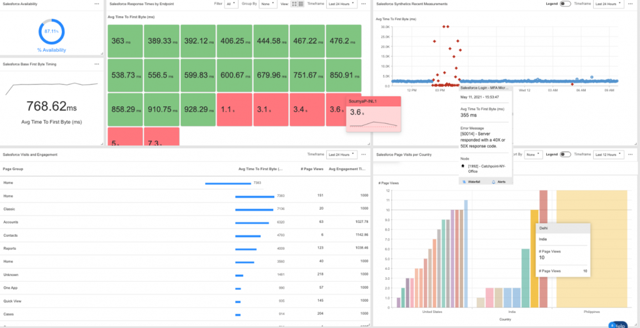Click the tall blue United States bar

click(x=466, y=254)
